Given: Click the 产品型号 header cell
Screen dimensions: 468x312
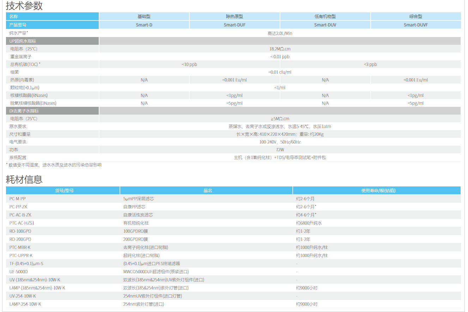Looking at the screenshot, I should pyautogui.click(x=52, y=25).
